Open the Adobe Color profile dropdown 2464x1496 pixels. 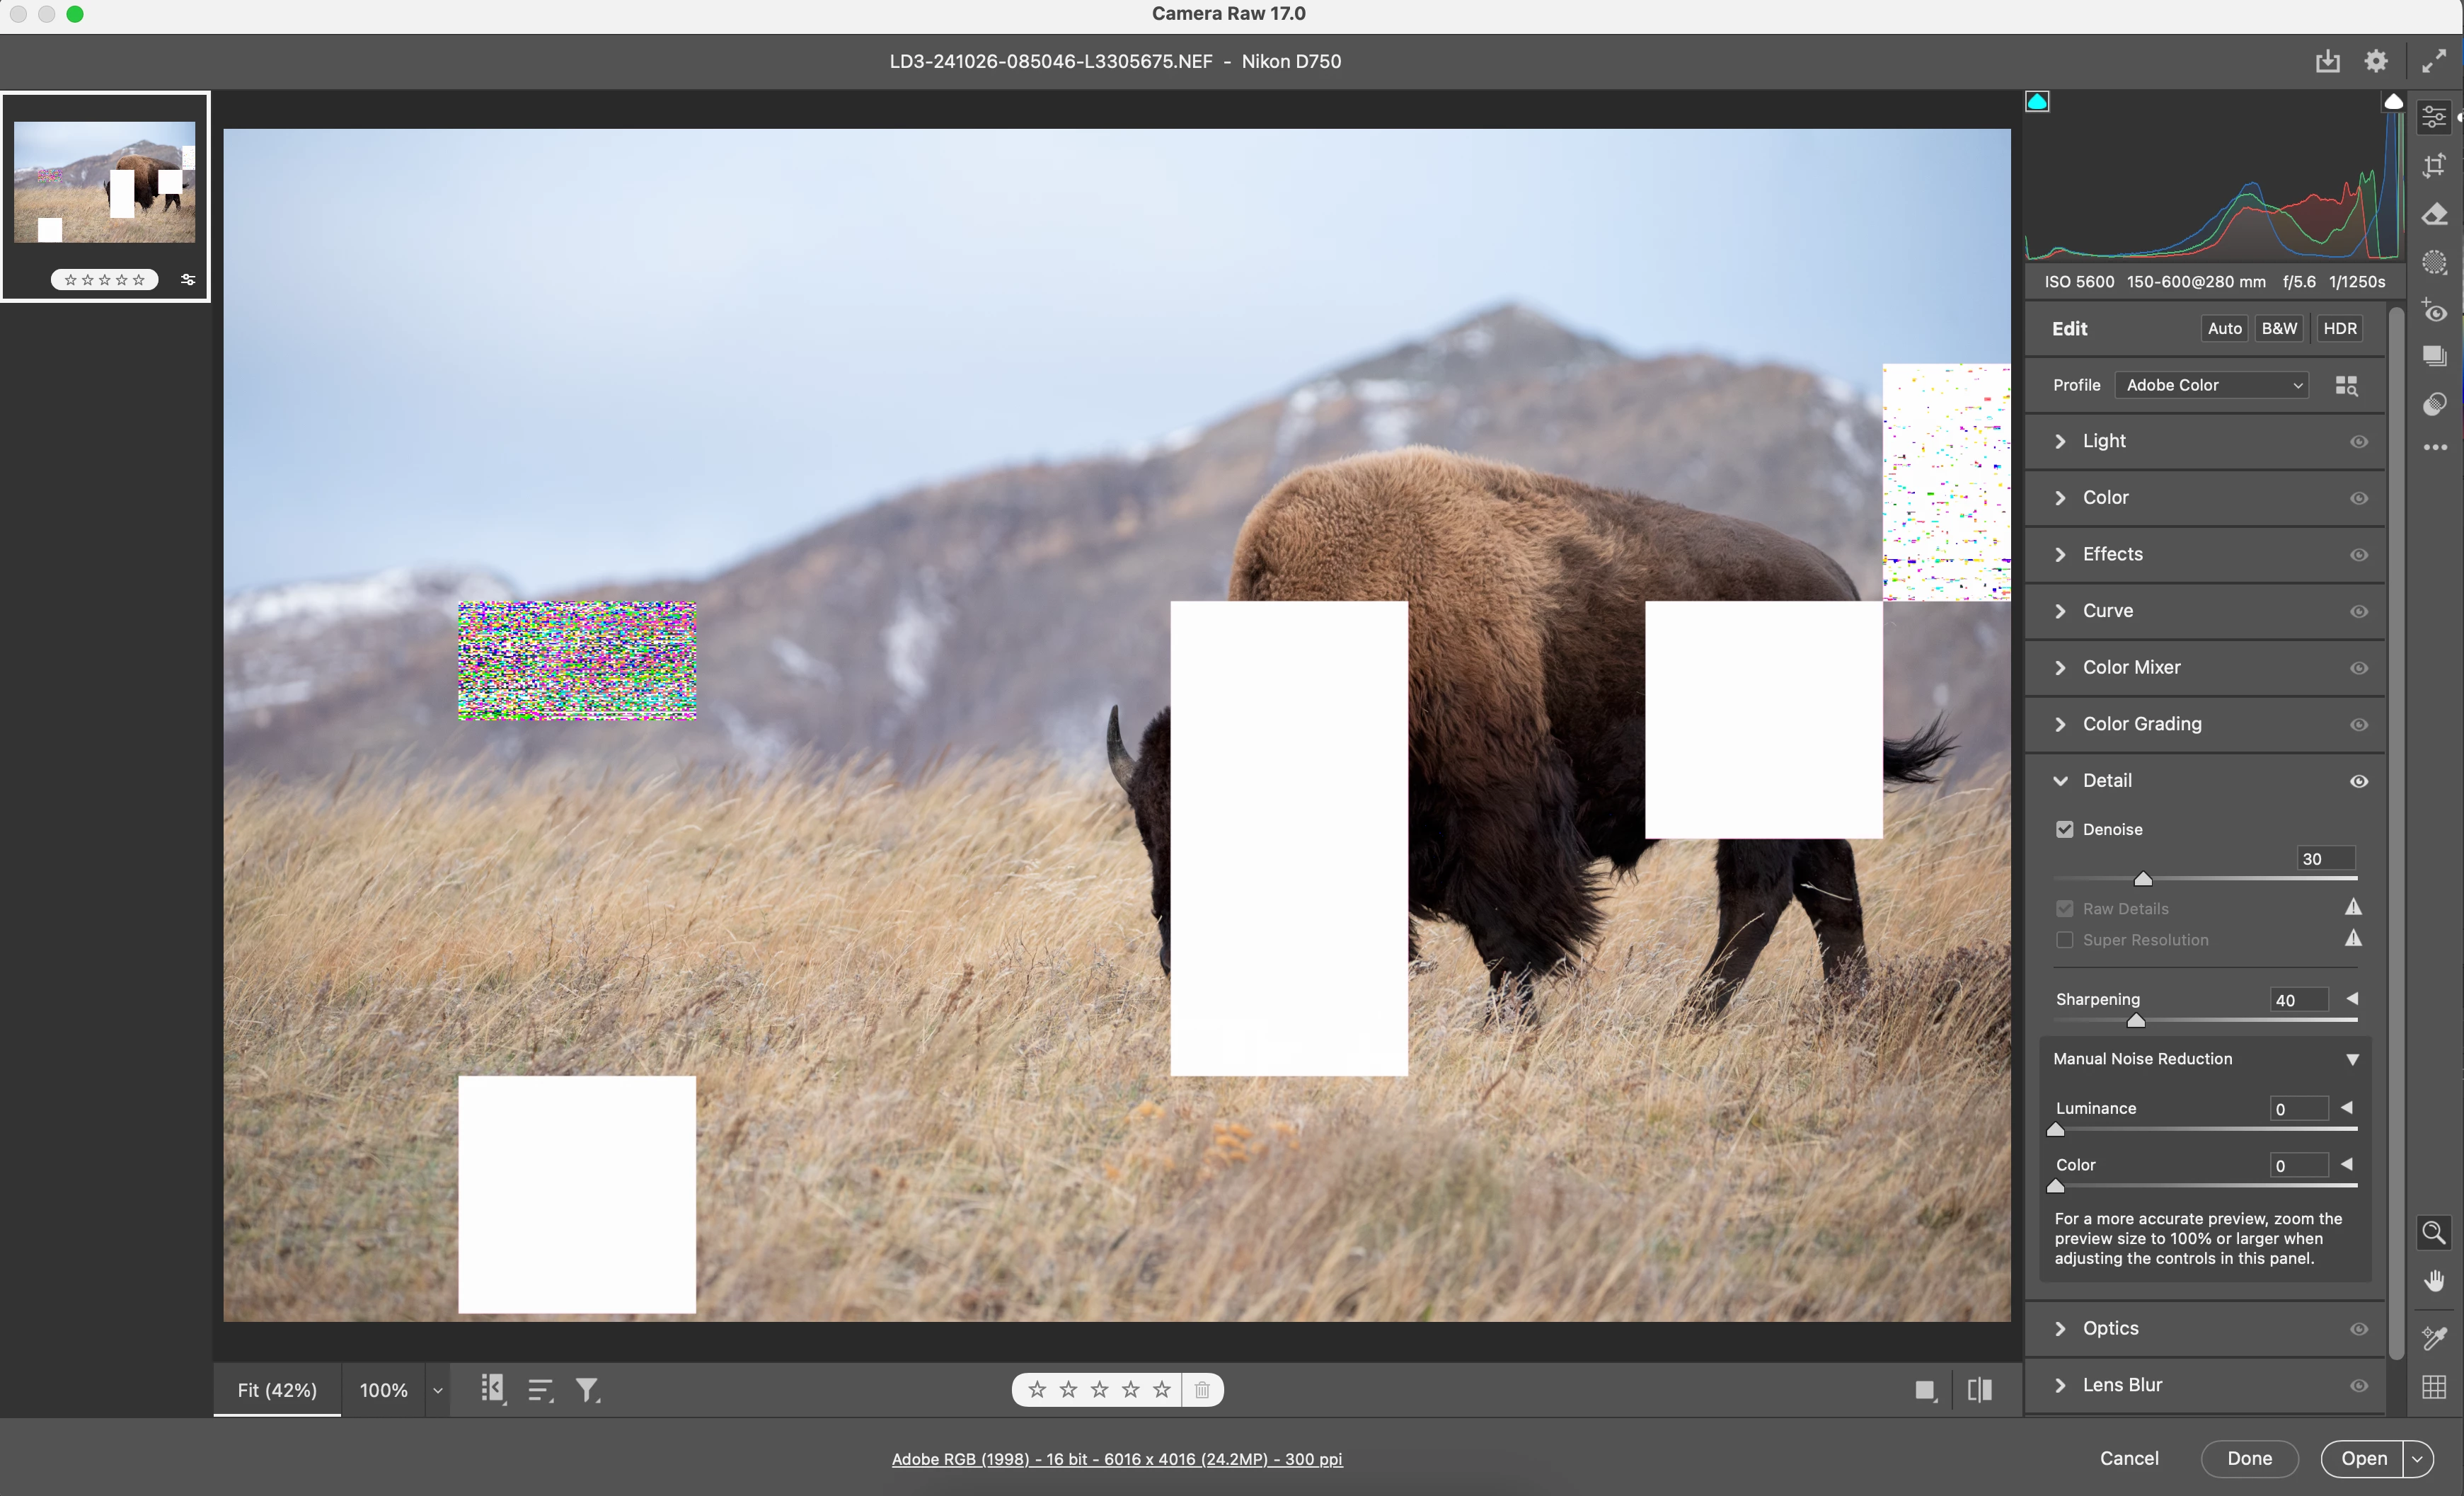pyautogui.click(x=2212, y=385)
